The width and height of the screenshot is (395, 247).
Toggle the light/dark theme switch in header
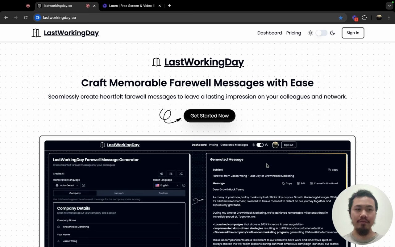(321, 33)
